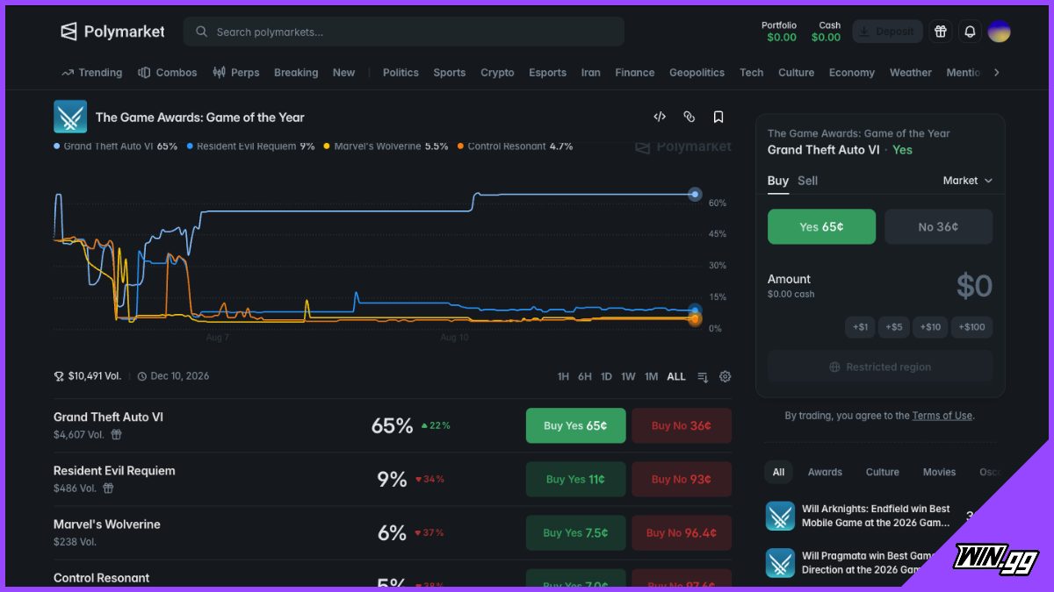
Task: Click gift icon beside Grand Theft Auto VI volume
Action: (x=116, y=434)
